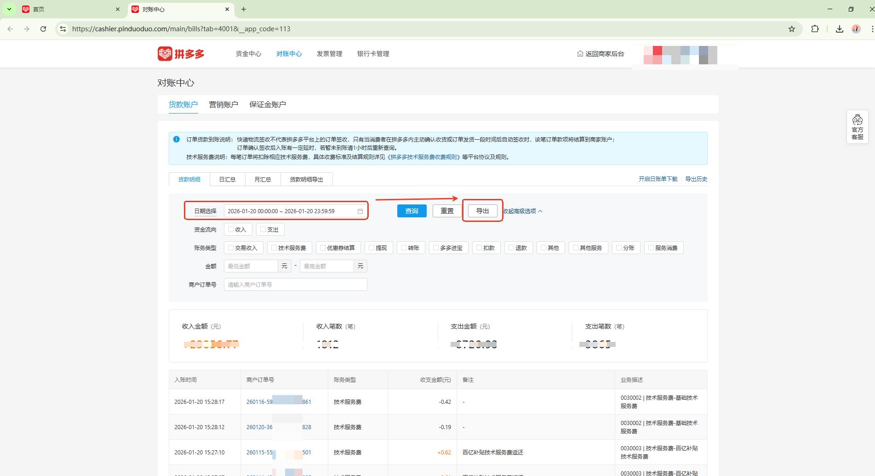The width and height of the screenshot is (875, 476).
Task: Check the 其他服务 bill type
Action: 576,248
